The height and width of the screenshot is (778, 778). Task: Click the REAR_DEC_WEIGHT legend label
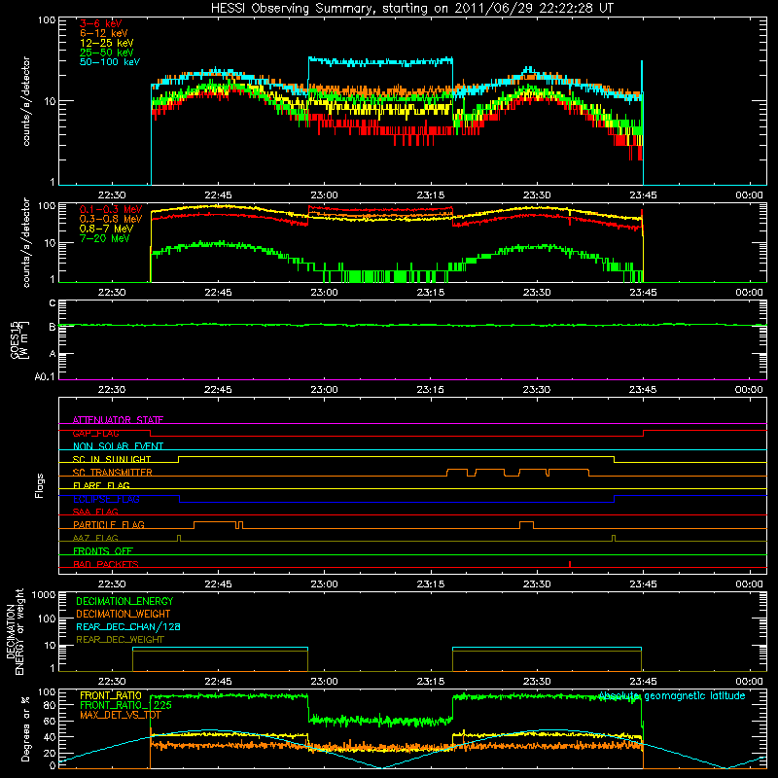[120, 640]
